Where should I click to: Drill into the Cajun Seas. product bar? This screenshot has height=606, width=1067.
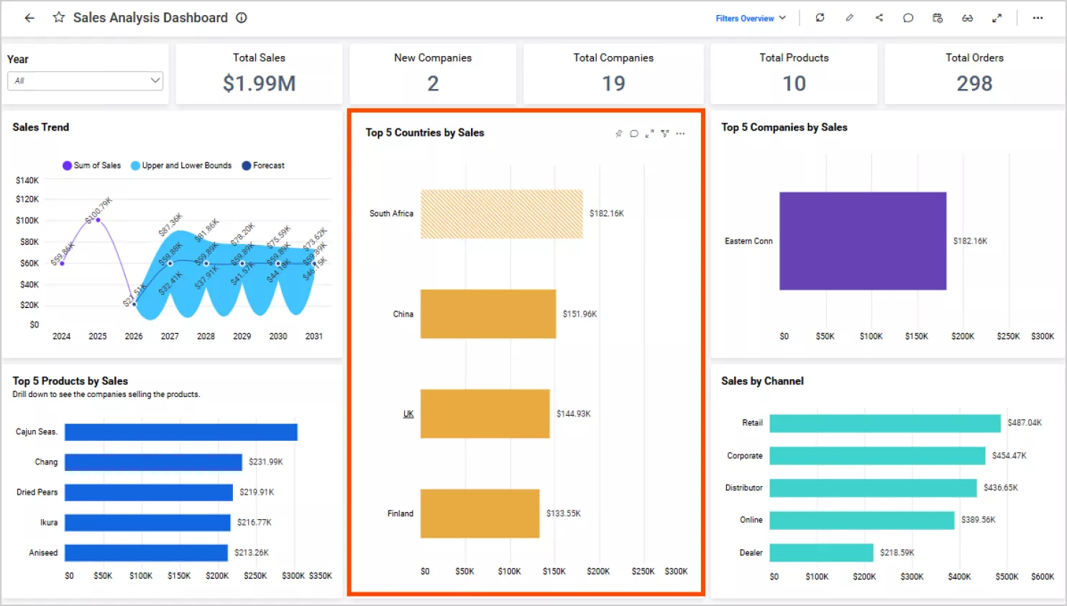(x=181, y=432)
